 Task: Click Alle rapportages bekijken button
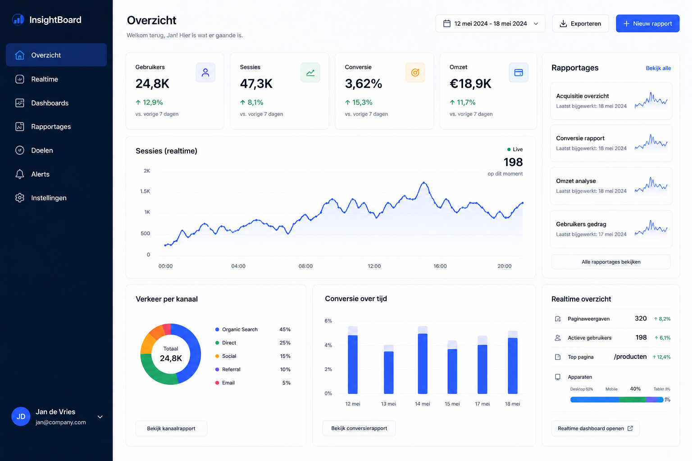(x=611, y=262)
